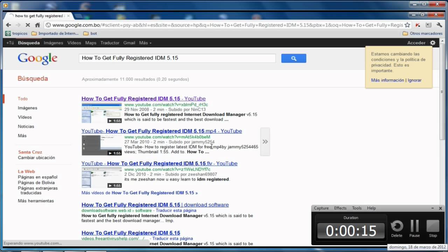Filter results by Noticias
Image resolution: width=448 pixels, height=252 pixels.
click(26, 126)
